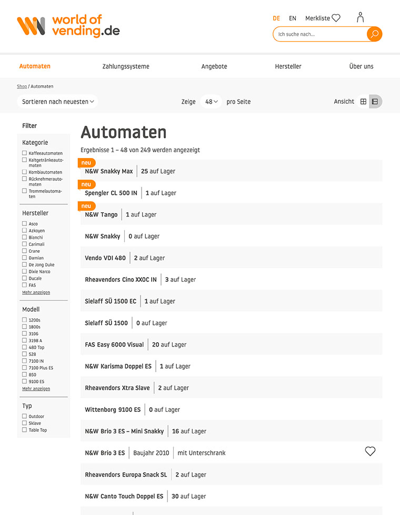400x515 pixels.
Task: Expand Mehr anzeigen under Hersteller
Action: click(36, 292)
